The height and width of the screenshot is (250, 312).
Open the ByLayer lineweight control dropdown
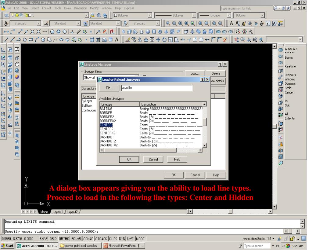(229, 15)
